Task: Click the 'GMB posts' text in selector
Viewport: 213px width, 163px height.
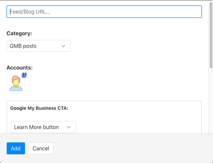Action: tap(23, 46)
